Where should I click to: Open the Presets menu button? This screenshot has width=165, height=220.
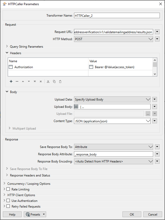click(35, 214)
